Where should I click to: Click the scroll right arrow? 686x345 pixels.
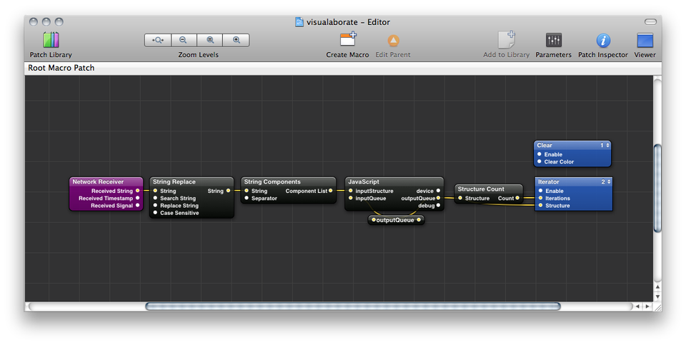(x=647, y=306)
